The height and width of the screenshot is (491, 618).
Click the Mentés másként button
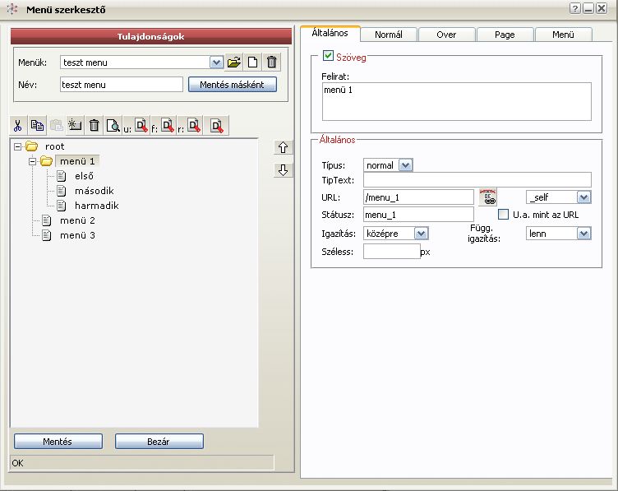[x=233, y=85]
